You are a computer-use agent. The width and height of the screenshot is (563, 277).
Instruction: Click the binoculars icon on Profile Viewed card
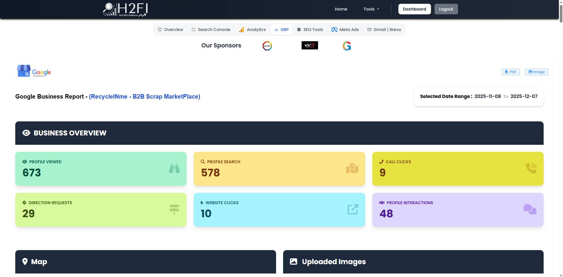pyautogui.click(x=174, y=168)
